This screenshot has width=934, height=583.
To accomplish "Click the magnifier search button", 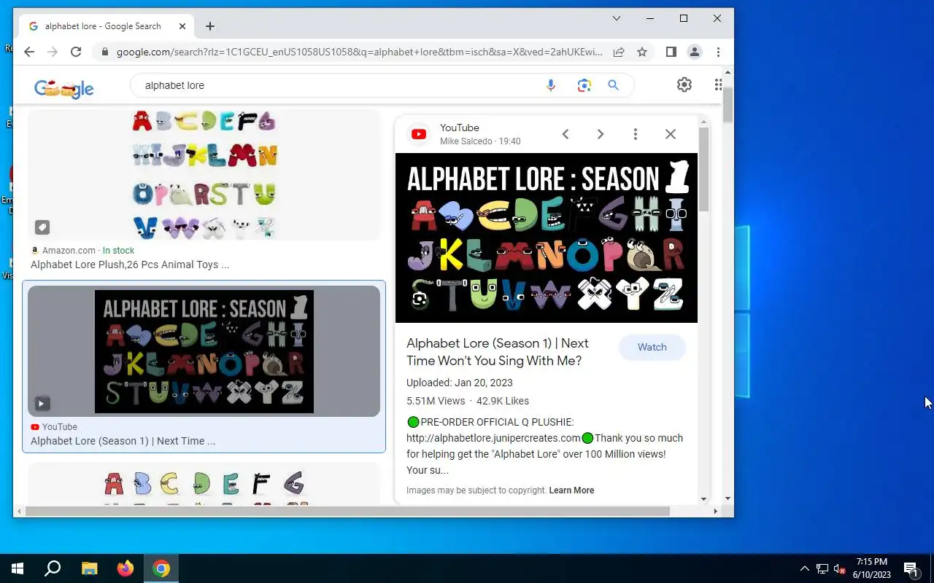I will tap(614, 85).
